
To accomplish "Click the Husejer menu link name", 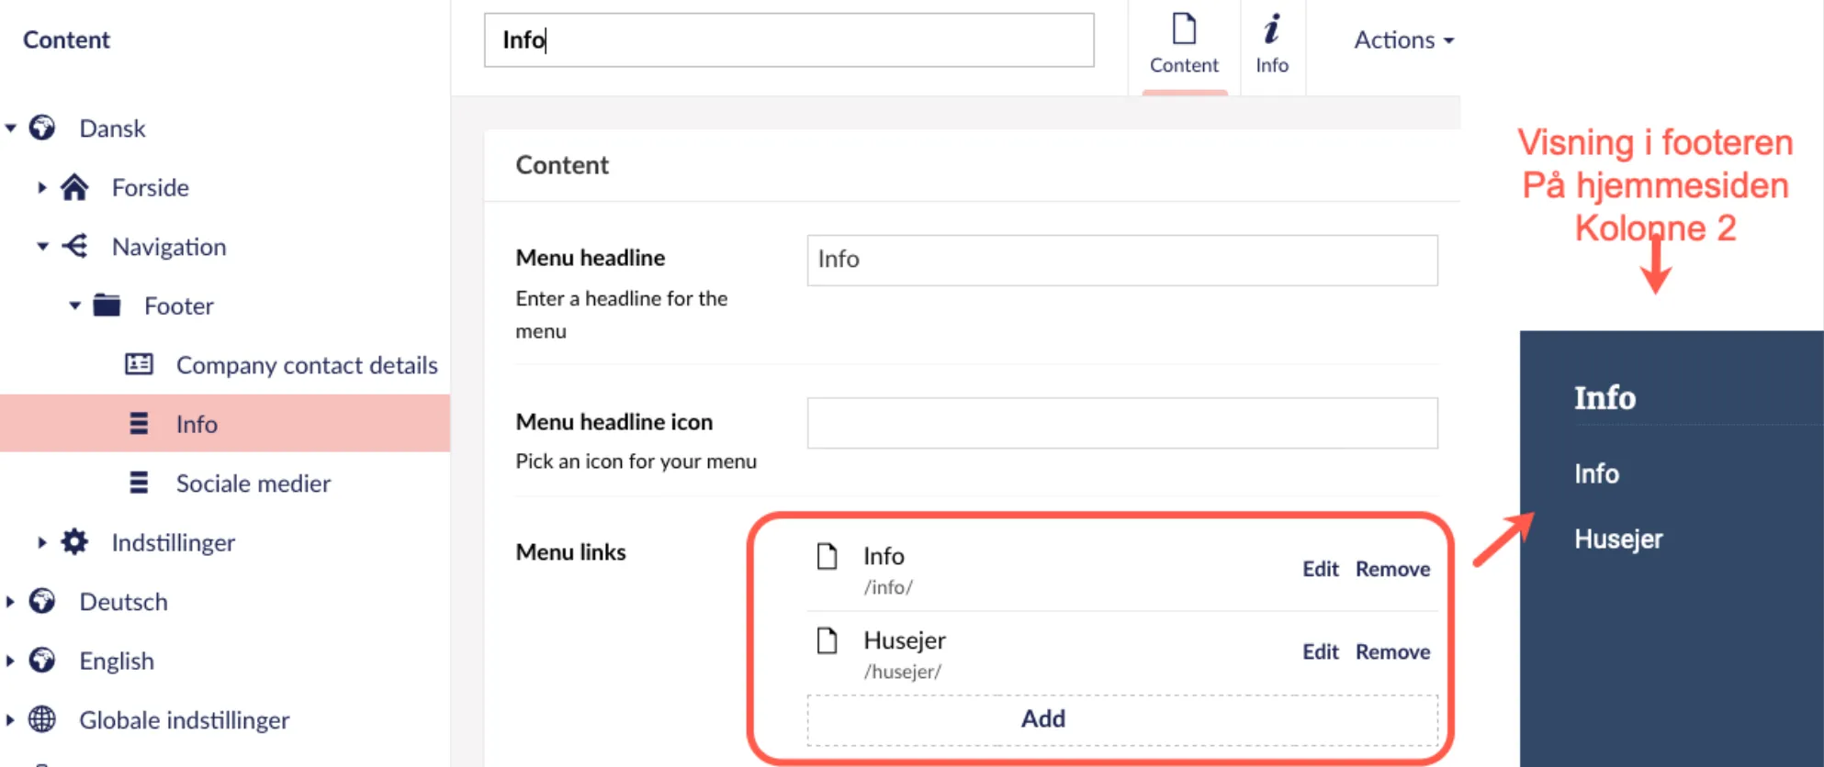I will [904, 640].
